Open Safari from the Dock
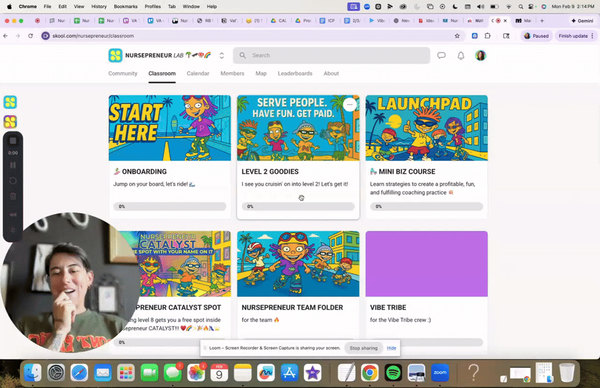The height and width of the screenshot is (388, 600). (x=79, y=372)
